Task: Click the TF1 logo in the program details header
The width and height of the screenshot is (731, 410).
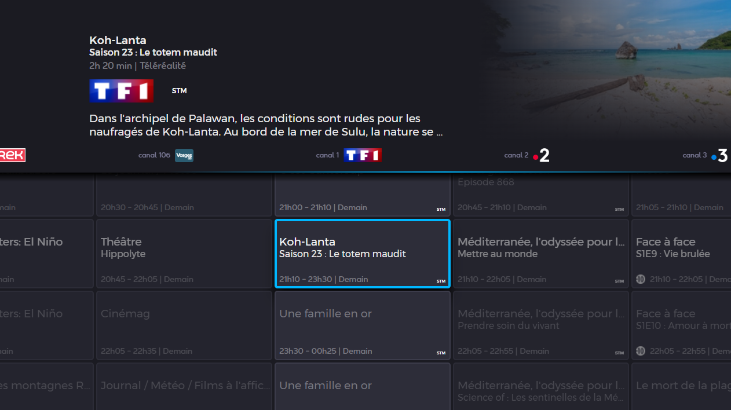Action: (121, 91)
